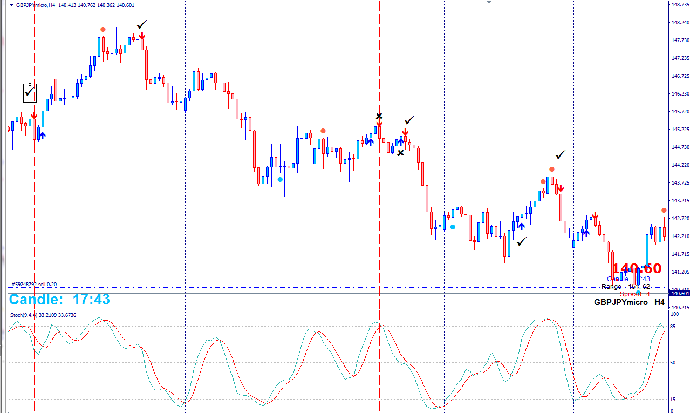Select the blue up arrow nearest the clipboard icon
Screen dimensions: 690x413
pyautogui.click(x=42, y=136)
